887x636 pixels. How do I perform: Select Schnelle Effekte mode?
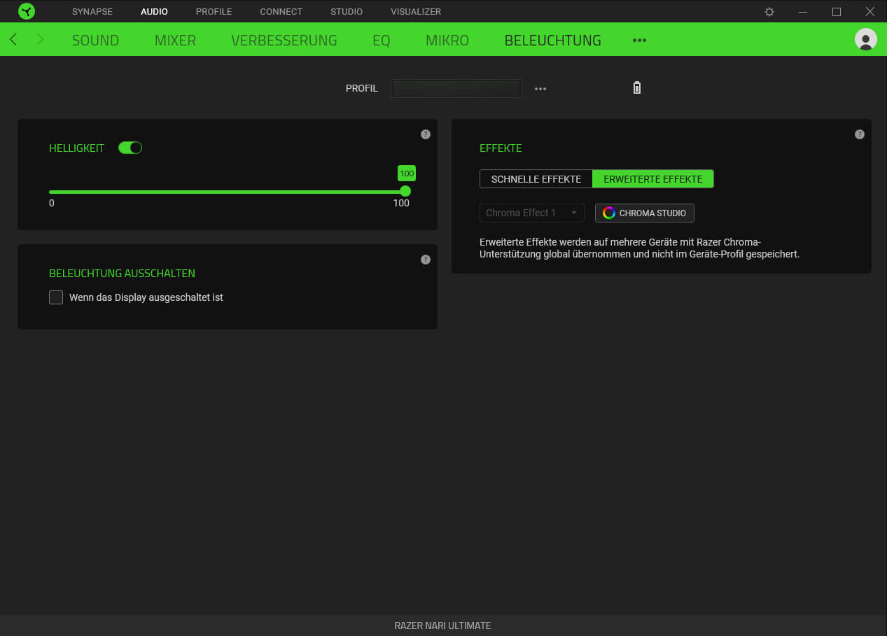tap(536, 179)
